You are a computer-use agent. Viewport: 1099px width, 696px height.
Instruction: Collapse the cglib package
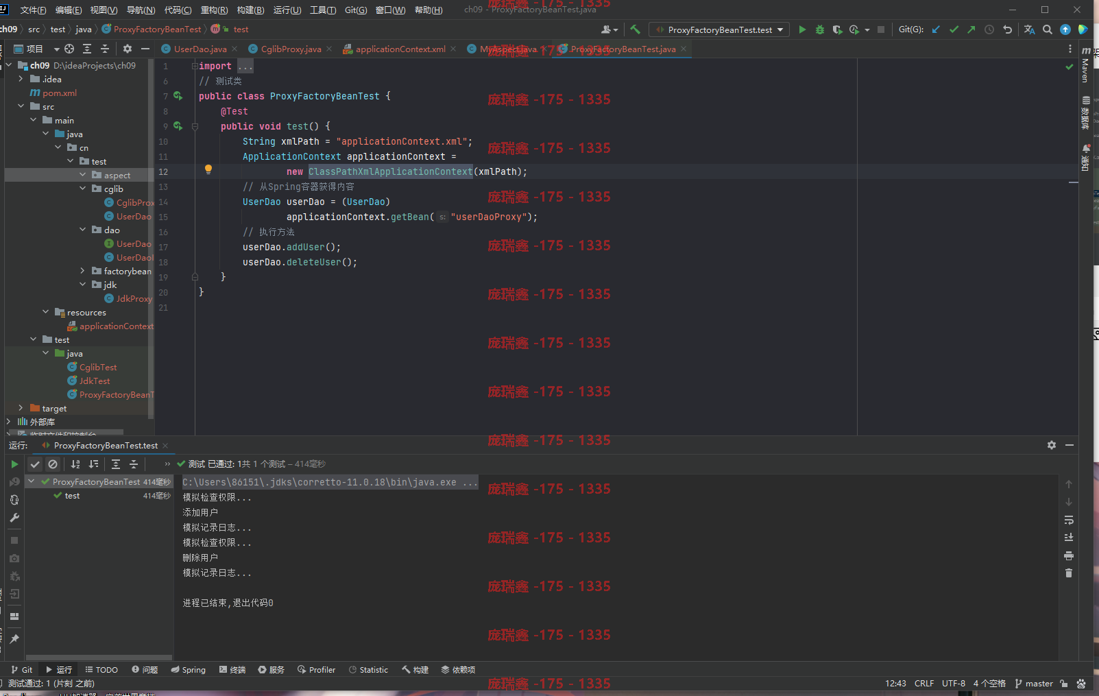(82, 189)
